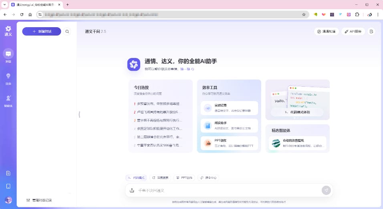Open hot search item number 3
The image size is (383, 209).
click(x=158, y=120)
